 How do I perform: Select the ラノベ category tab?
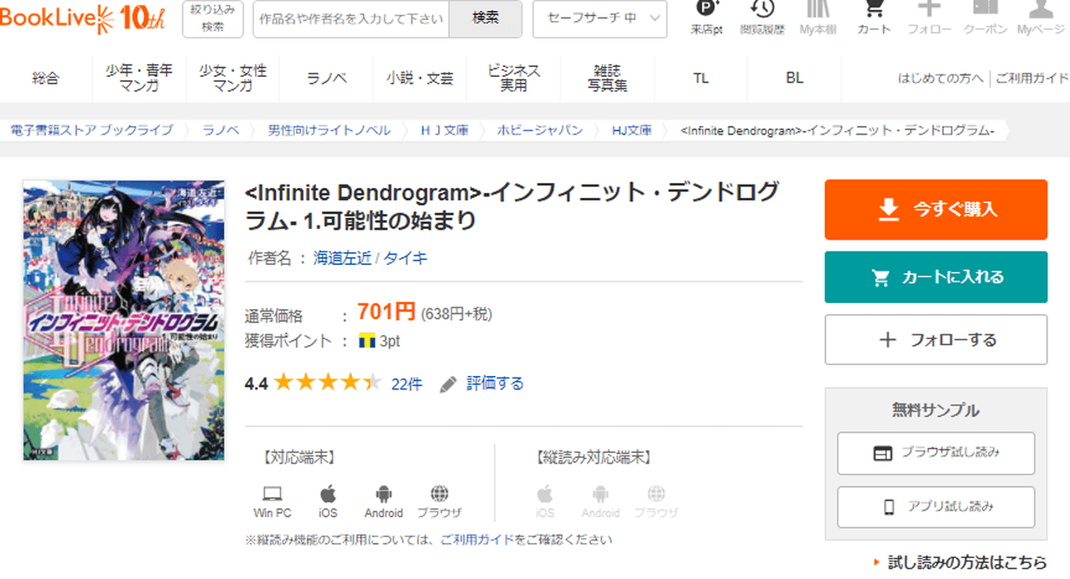pos(327,79)
